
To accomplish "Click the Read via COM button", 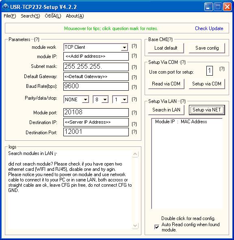I will (x=166, y=84).
